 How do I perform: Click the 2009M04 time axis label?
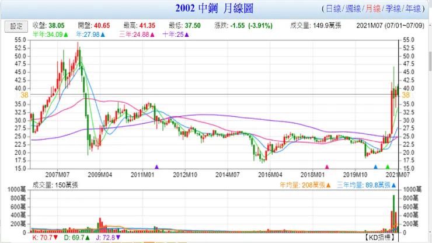click(100, 175)
